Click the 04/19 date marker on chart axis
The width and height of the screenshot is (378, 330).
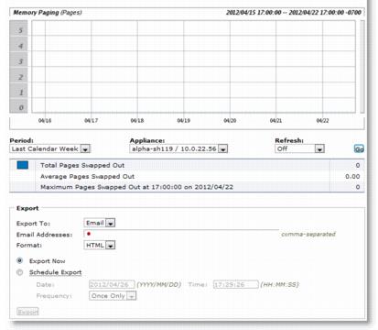[184, 121]
